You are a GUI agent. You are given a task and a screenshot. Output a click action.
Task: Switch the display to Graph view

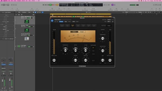(82, 32)
